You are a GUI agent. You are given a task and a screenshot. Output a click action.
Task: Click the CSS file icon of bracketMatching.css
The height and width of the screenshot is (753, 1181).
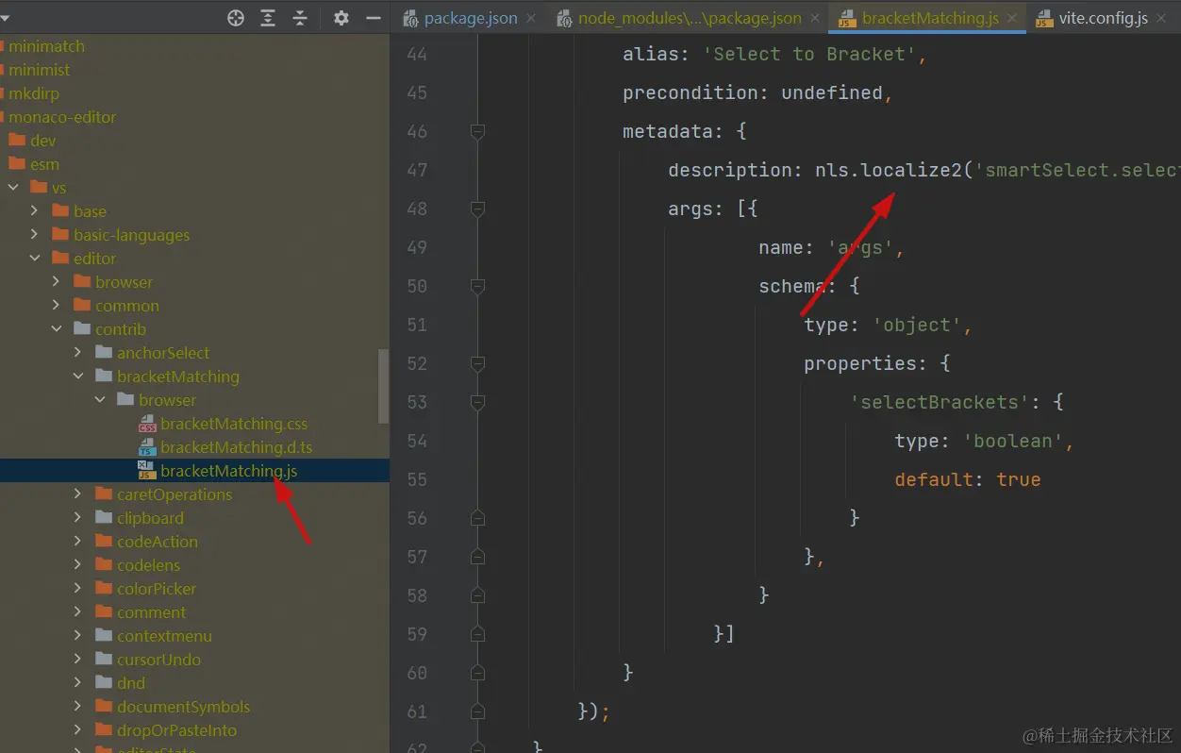click(147, 424)
